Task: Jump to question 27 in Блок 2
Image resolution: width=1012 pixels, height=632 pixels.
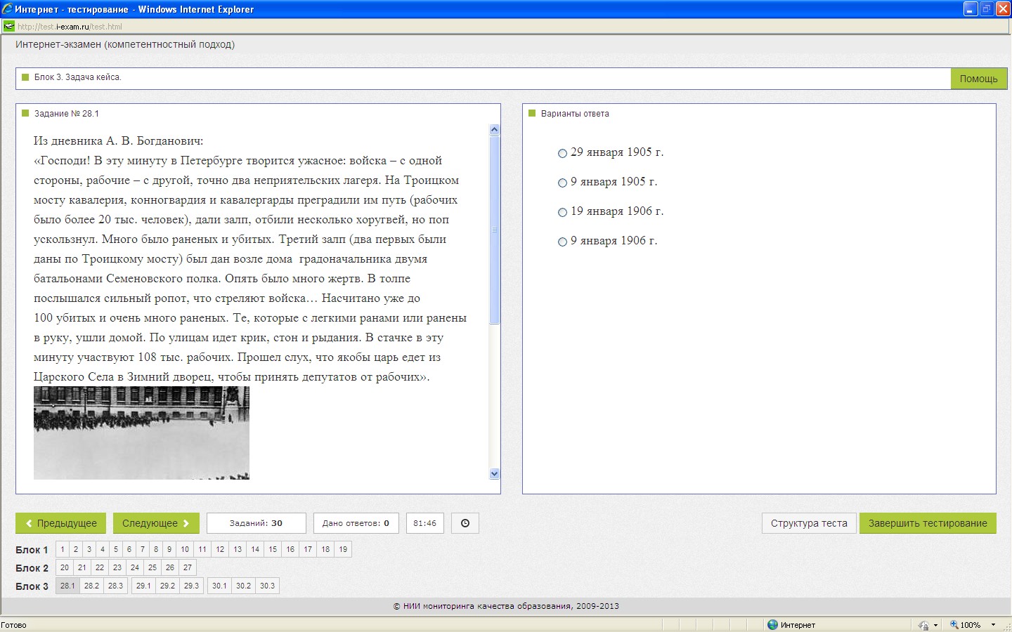Action: 188,567
